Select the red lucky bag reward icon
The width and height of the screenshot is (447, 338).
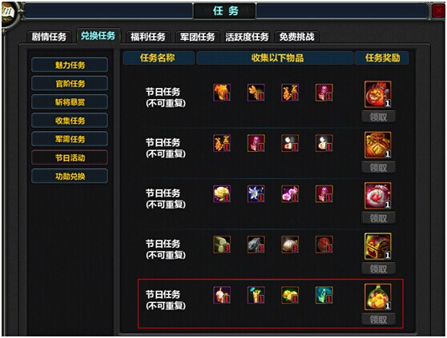point(378,145)
